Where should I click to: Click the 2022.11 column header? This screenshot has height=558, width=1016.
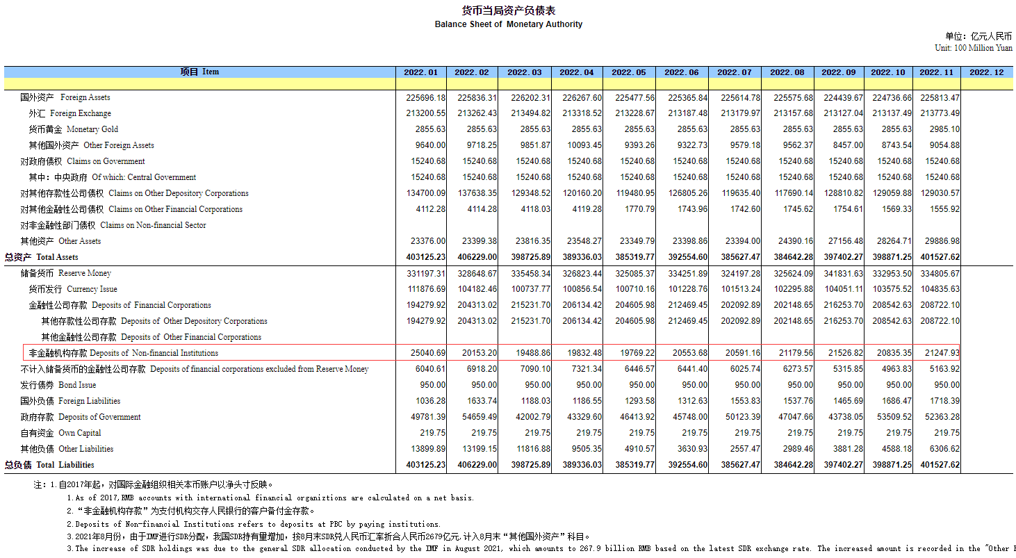[937, 72]
